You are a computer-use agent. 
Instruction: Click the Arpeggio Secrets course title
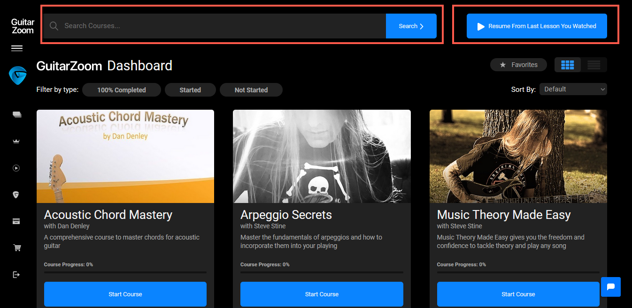tap(286, 215)
